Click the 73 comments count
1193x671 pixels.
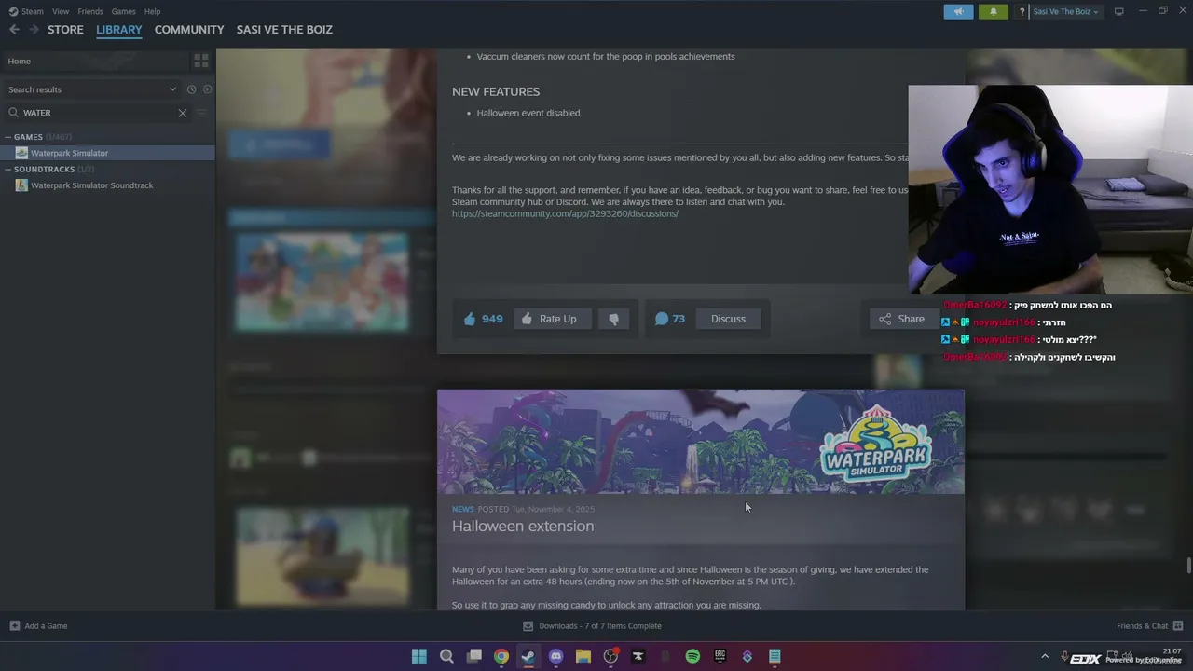[670, 319]
